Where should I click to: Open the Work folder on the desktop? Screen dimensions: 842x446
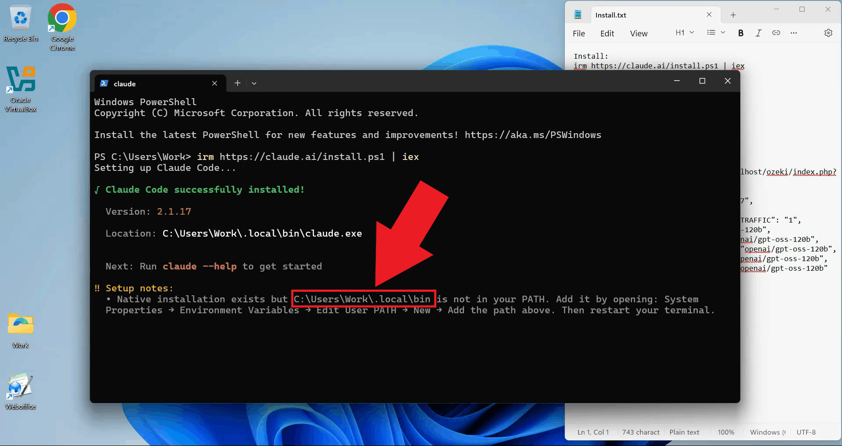point(20,324)
